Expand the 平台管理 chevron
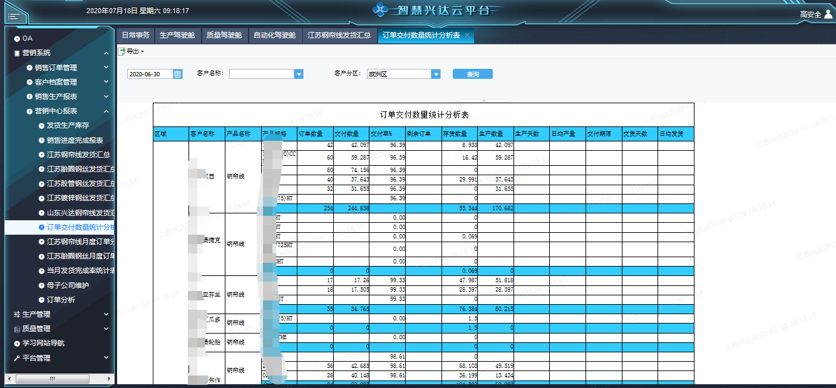This screenshot has height=388, width=836. pos(106,358)
